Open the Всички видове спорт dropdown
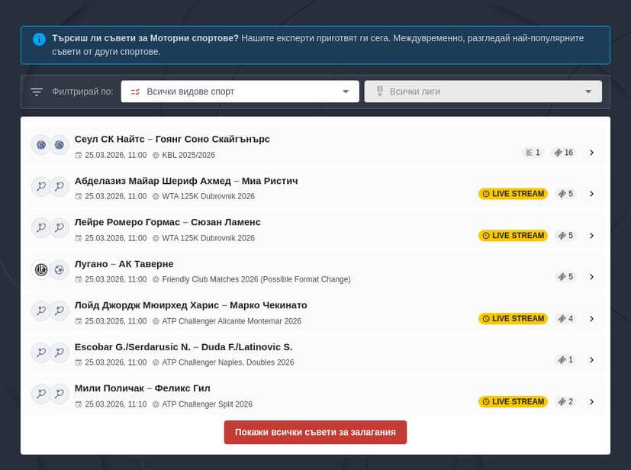Viewport: 631px width, 470px height. 240,92
